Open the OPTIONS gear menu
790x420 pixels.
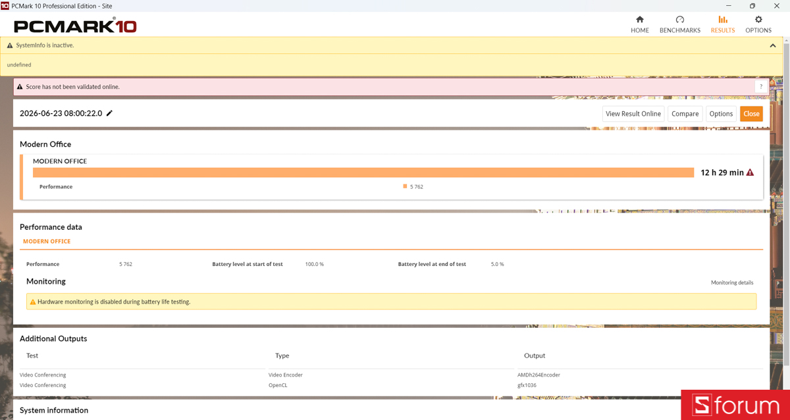758,24
